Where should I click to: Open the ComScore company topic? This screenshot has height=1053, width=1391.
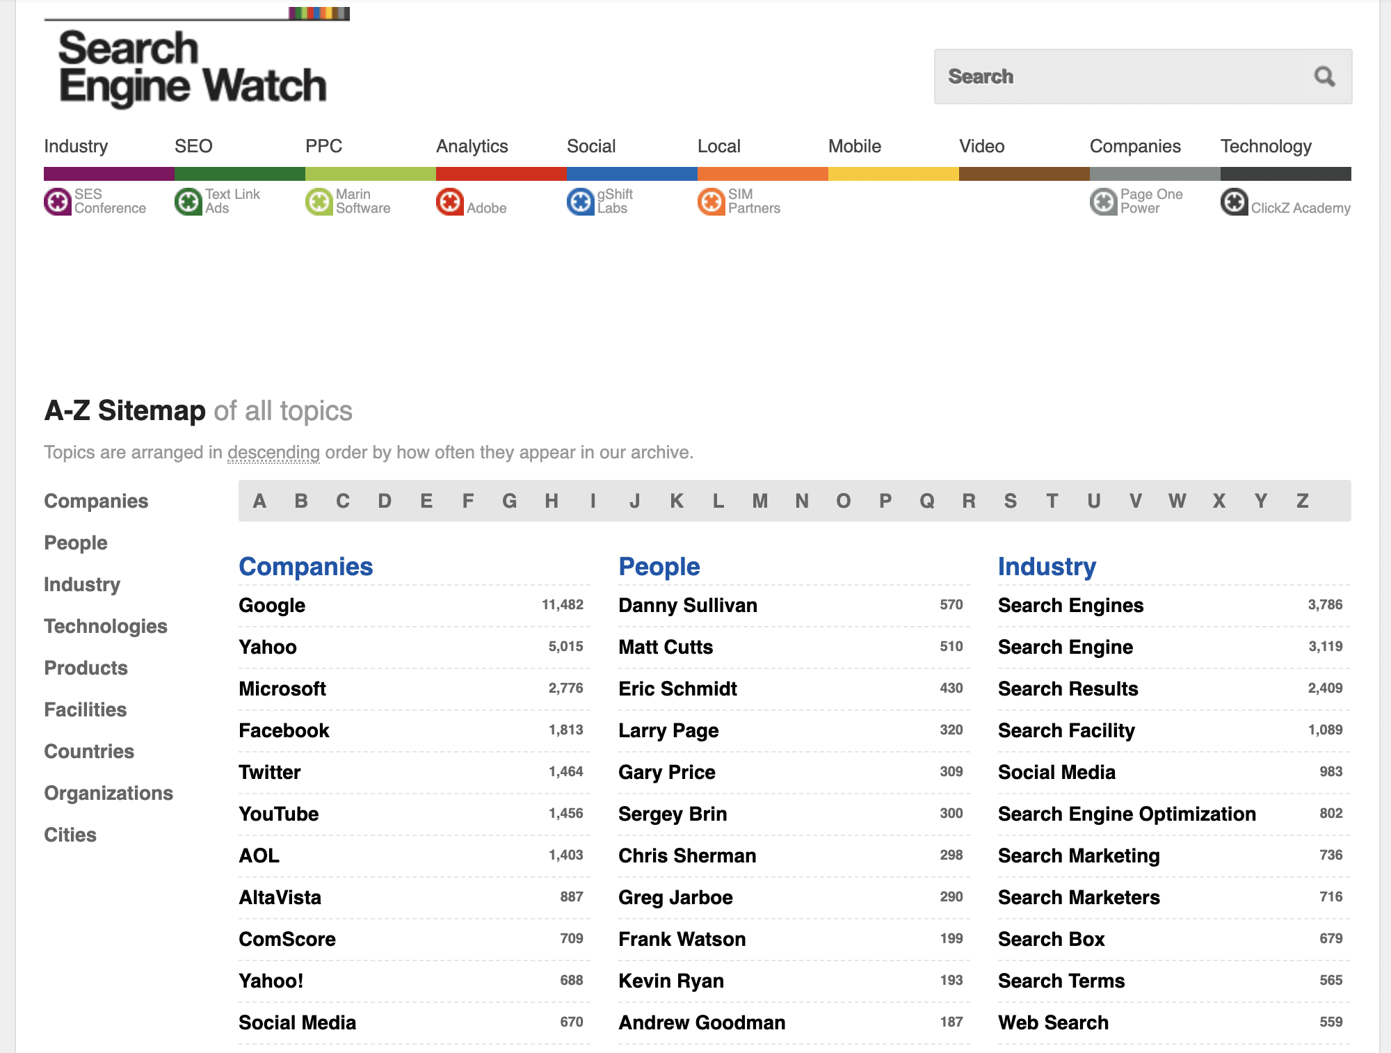click(x=287, y=939)
